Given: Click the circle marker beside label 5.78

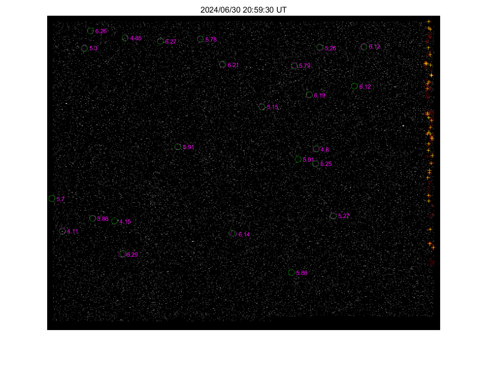Looking at the screenshot, I should (200, 39).
